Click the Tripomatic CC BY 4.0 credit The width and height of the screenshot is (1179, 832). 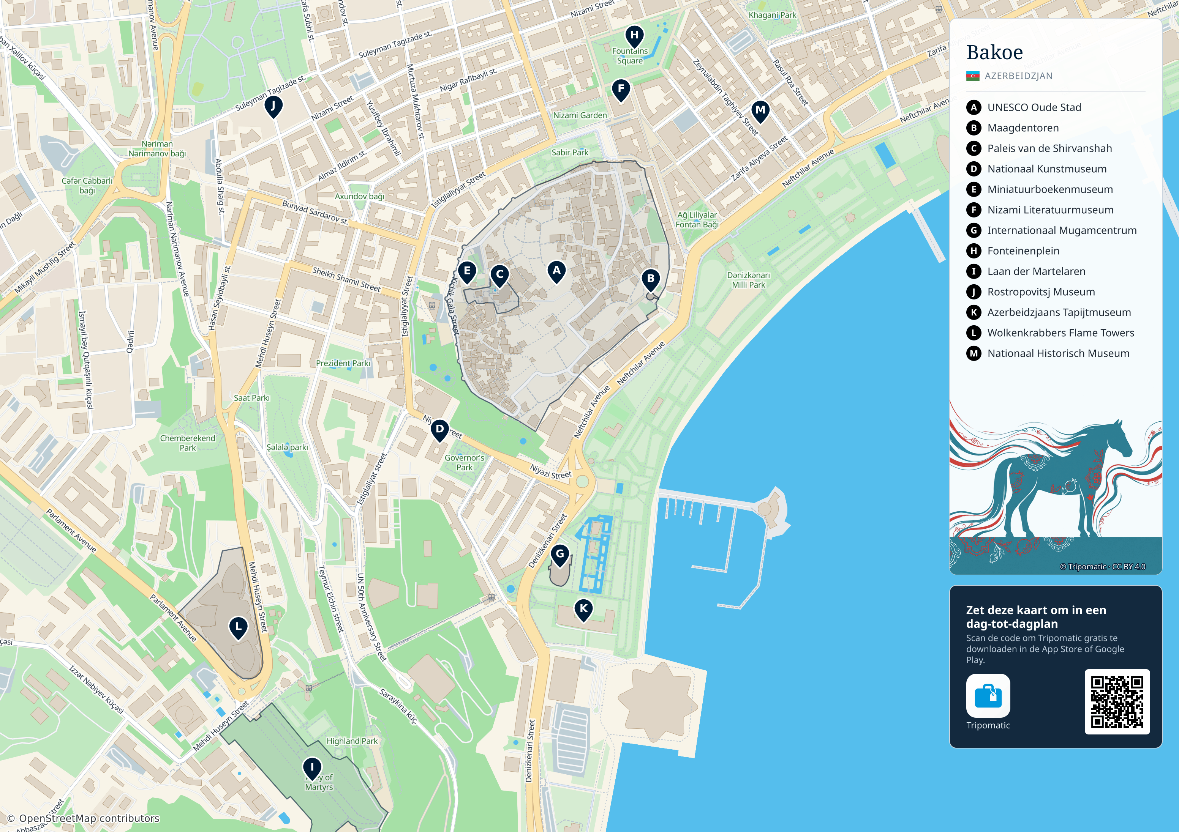click(x=1103, y=567)
